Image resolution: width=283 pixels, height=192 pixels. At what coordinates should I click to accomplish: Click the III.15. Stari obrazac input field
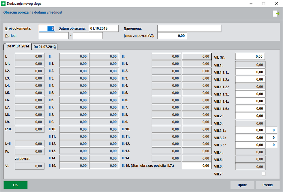[x=196, y=165]
